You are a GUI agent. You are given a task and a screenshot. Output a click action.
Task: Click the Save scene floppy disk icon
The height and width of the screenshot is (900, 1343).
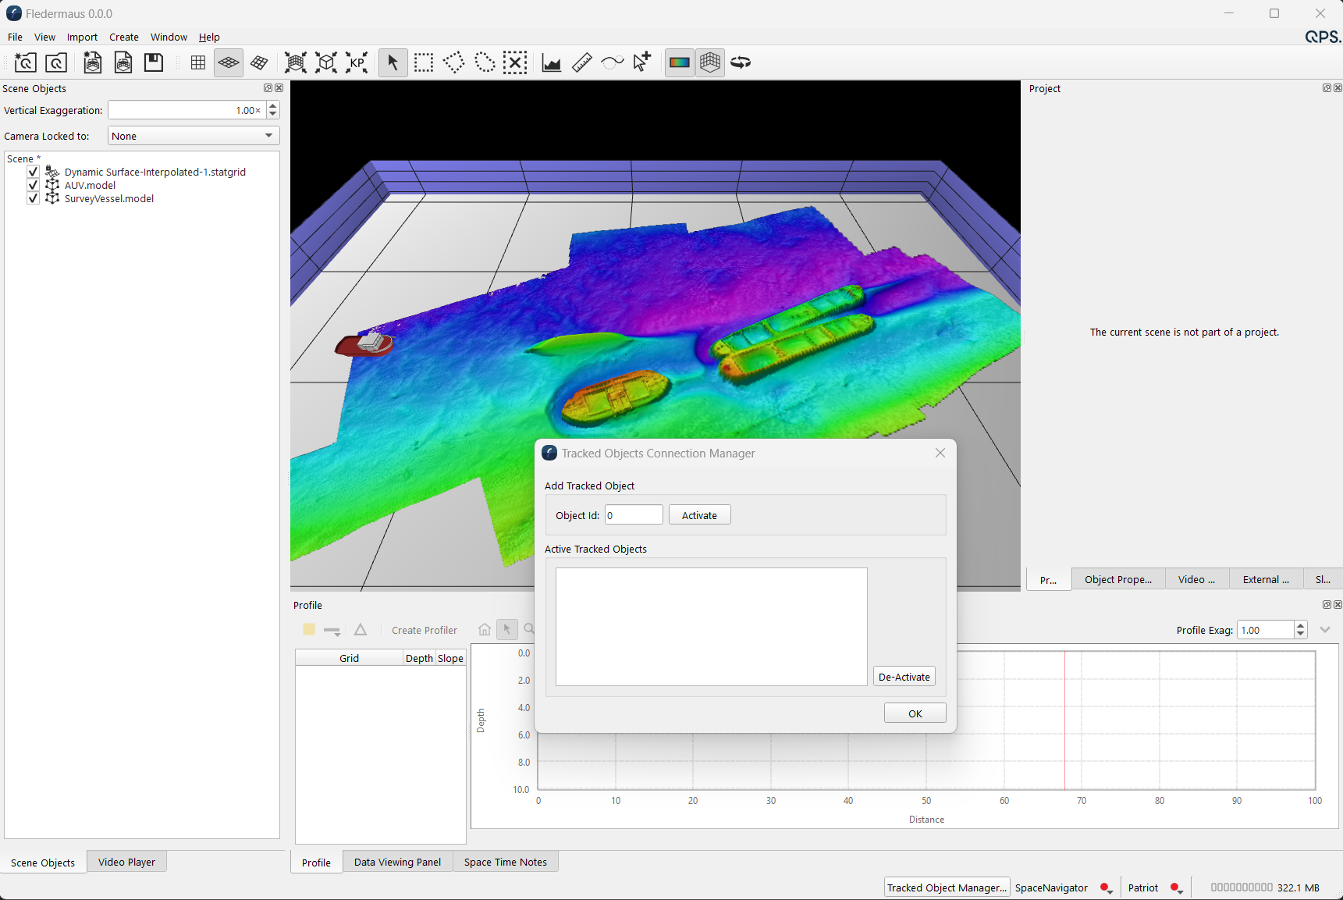point(154,62)
